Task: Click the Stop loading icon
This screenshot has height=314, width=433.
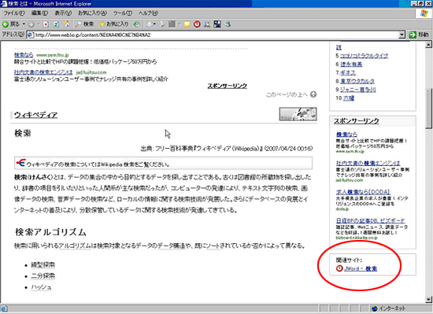Action: (x=46, y=24)
